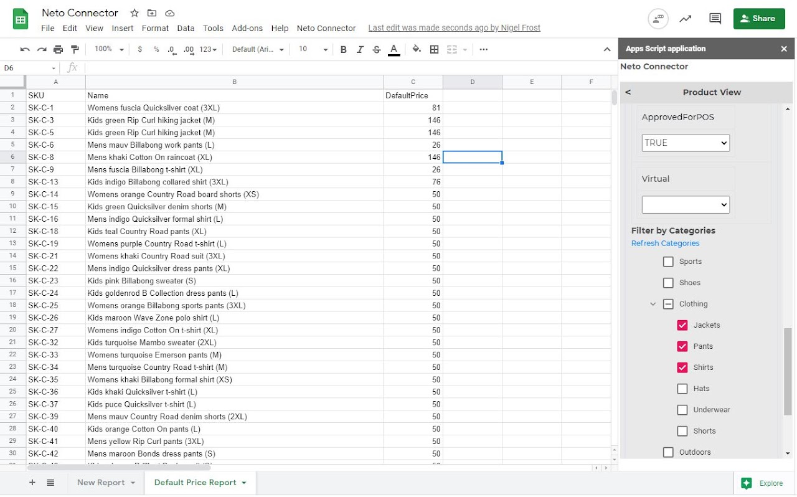Image resolution: width=797 pixels, height=497 pixels.
Task: Open the borders tool
Action: [435, 49]
